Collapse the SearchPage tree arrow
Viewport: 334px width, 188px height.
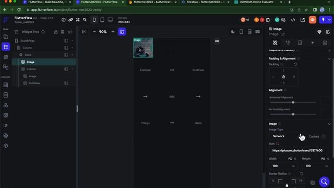[x=72, y=41]
